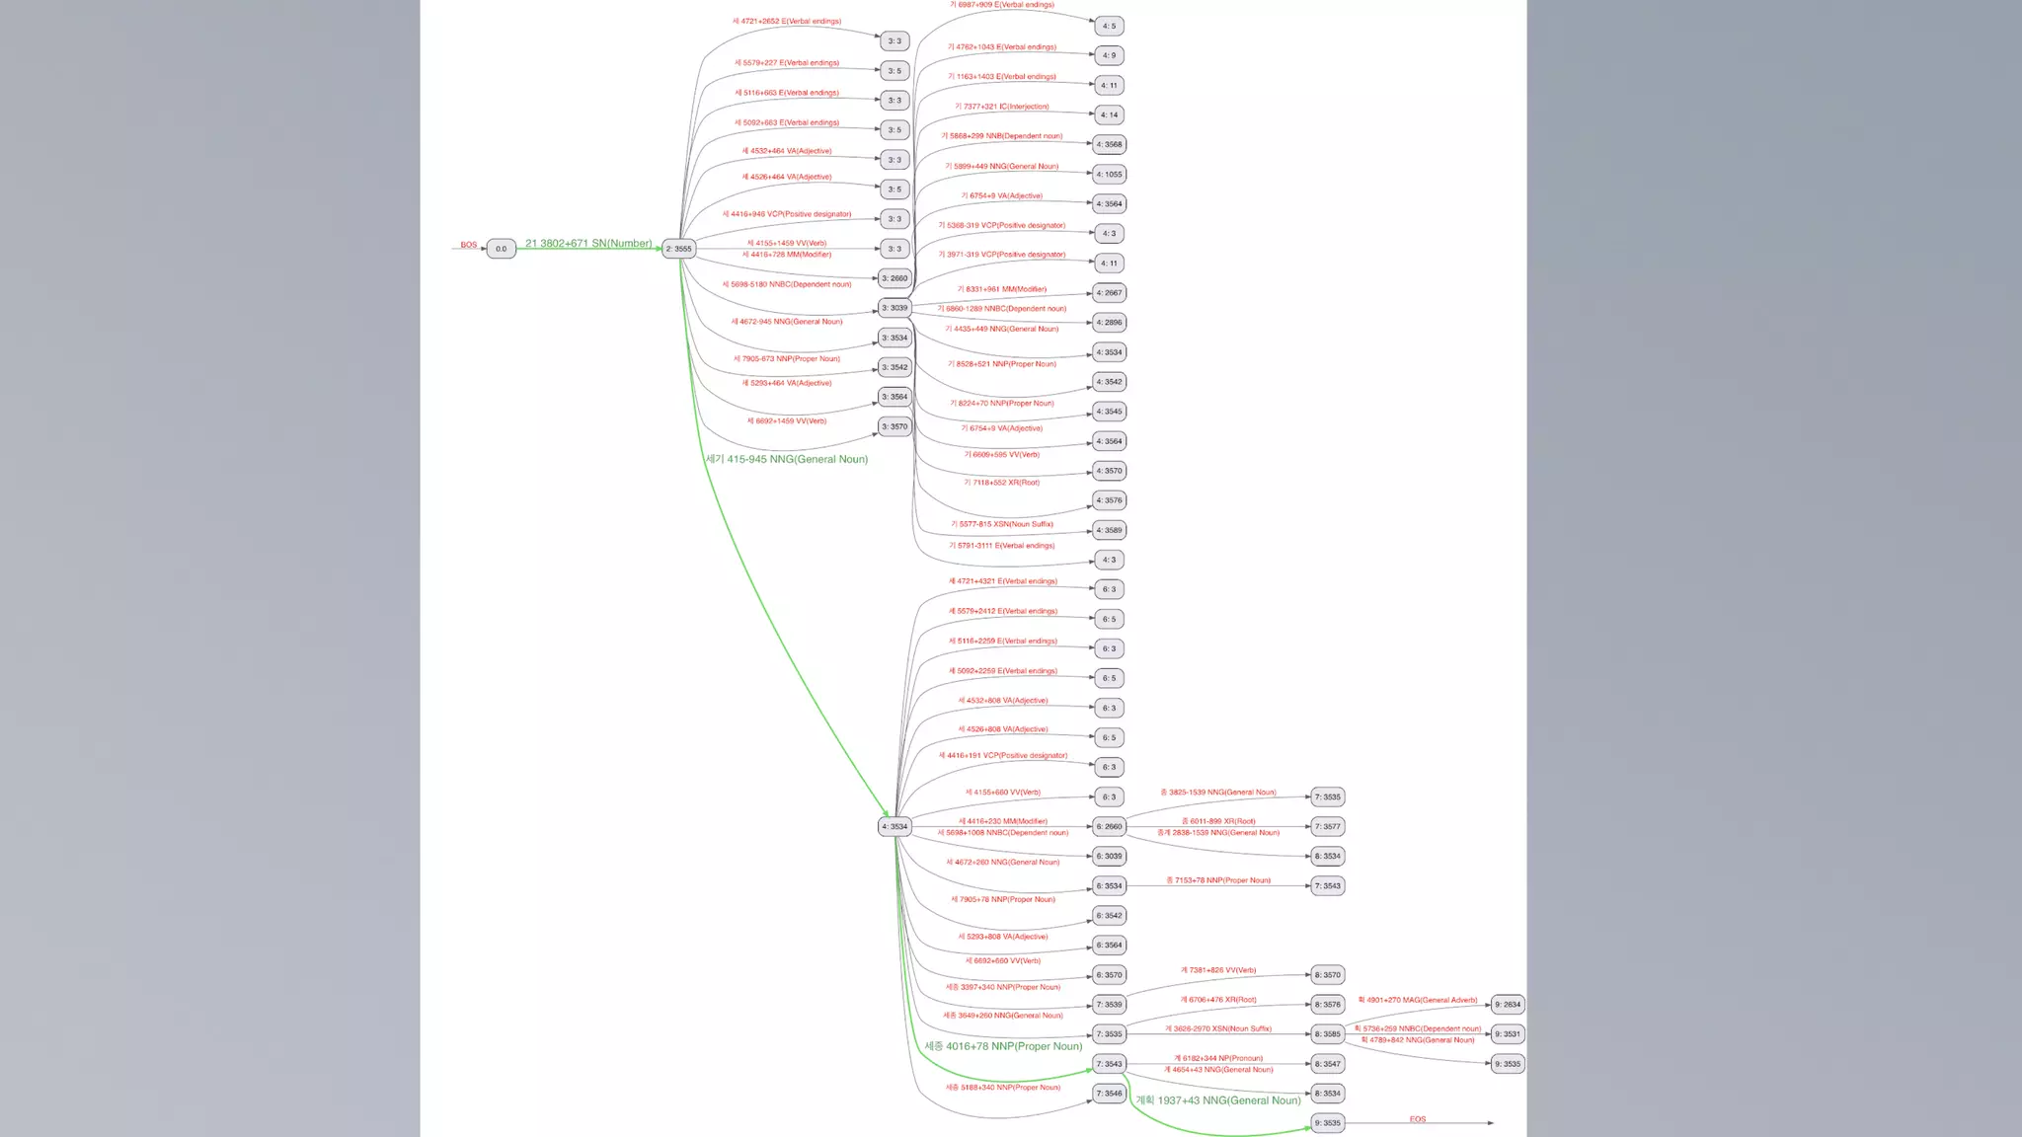Click node 7: 3577
This screenshot has height=1137, width=2022.
pyautogui.click(x=1328, y=826)
